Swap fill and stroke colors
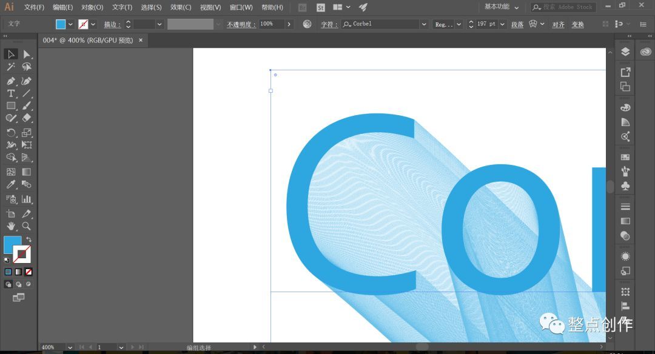The height and width of the screenshot is (354, 655). [x=29, y=239]
